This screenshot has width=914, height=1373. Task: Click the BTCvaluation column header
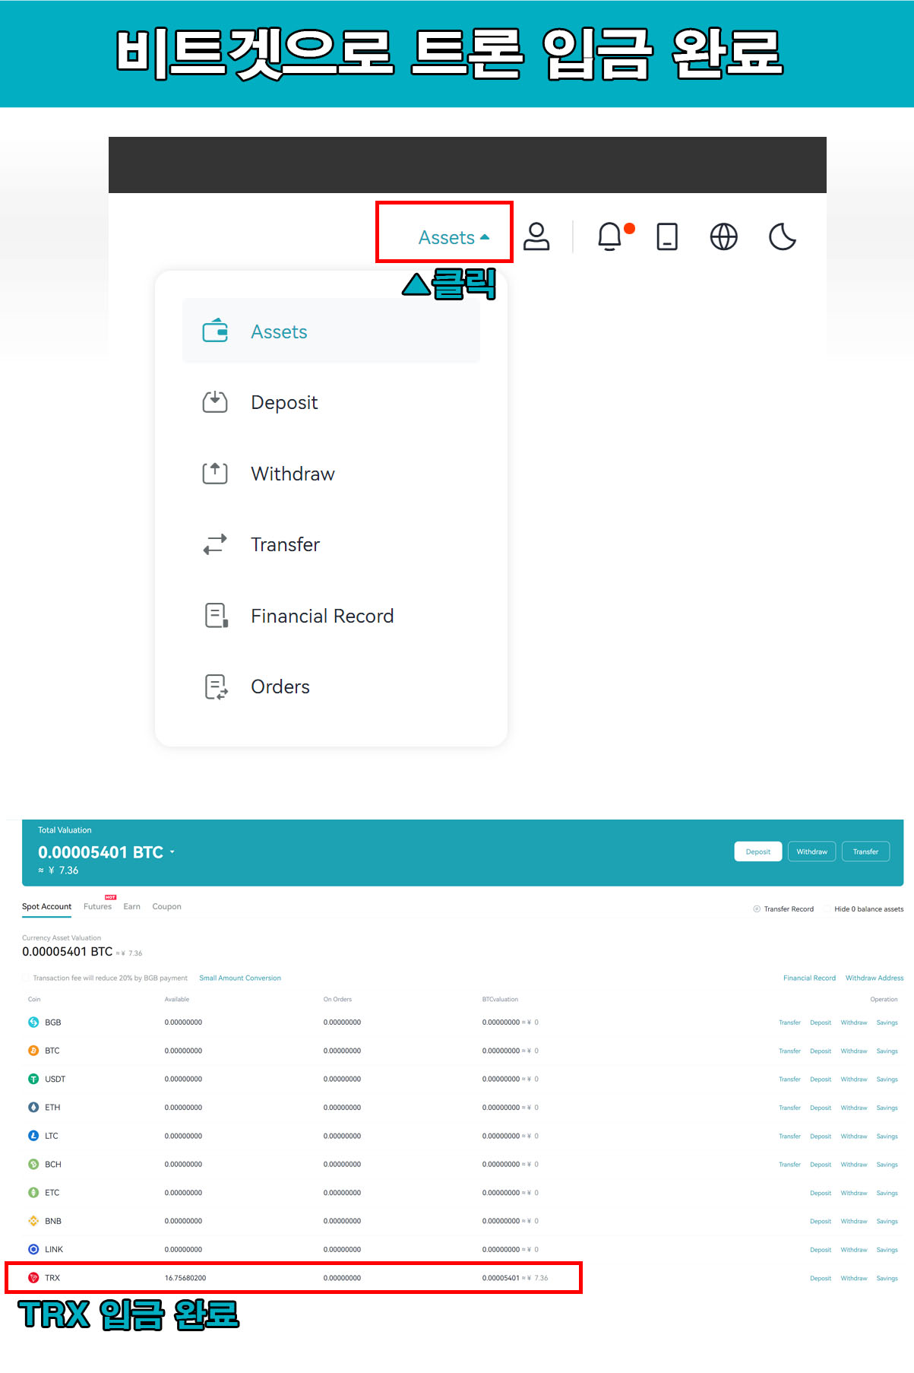click(x=500, y=999)
